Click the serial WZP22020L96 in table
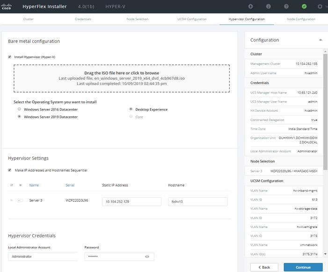Viewport: 328px width, 272px height. pos(77,200)
